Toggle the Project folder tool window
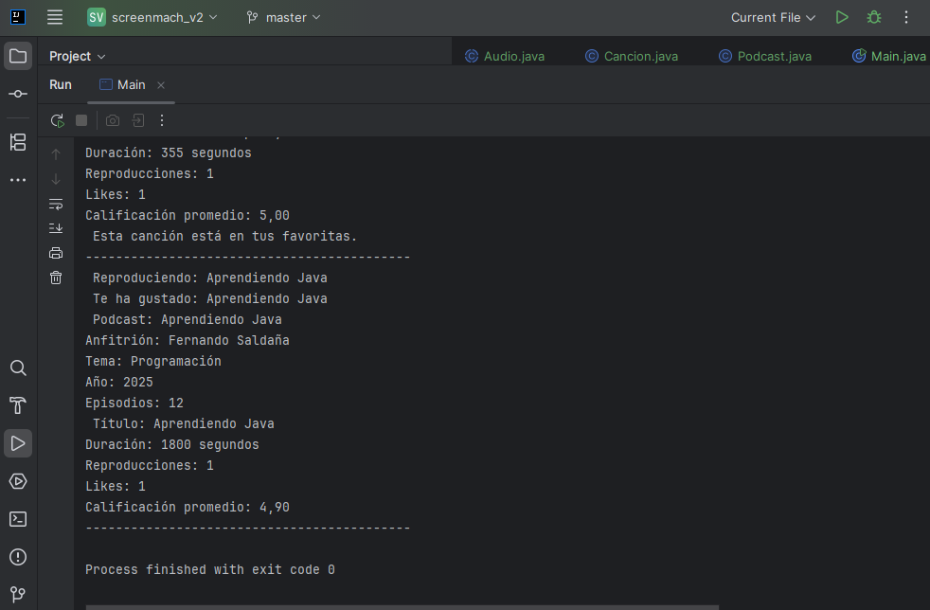Viewport: 930px width, 610px height. 18,56
